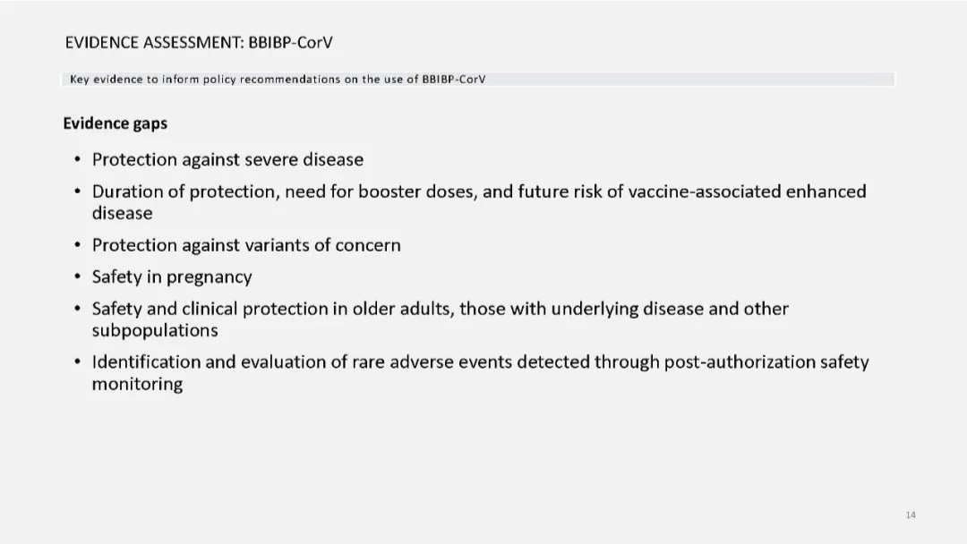The image size is (967, 544).
Task: Click the bullet dot before Protection against severe disease
Action: pyautogui.click(x=77, y=159)
